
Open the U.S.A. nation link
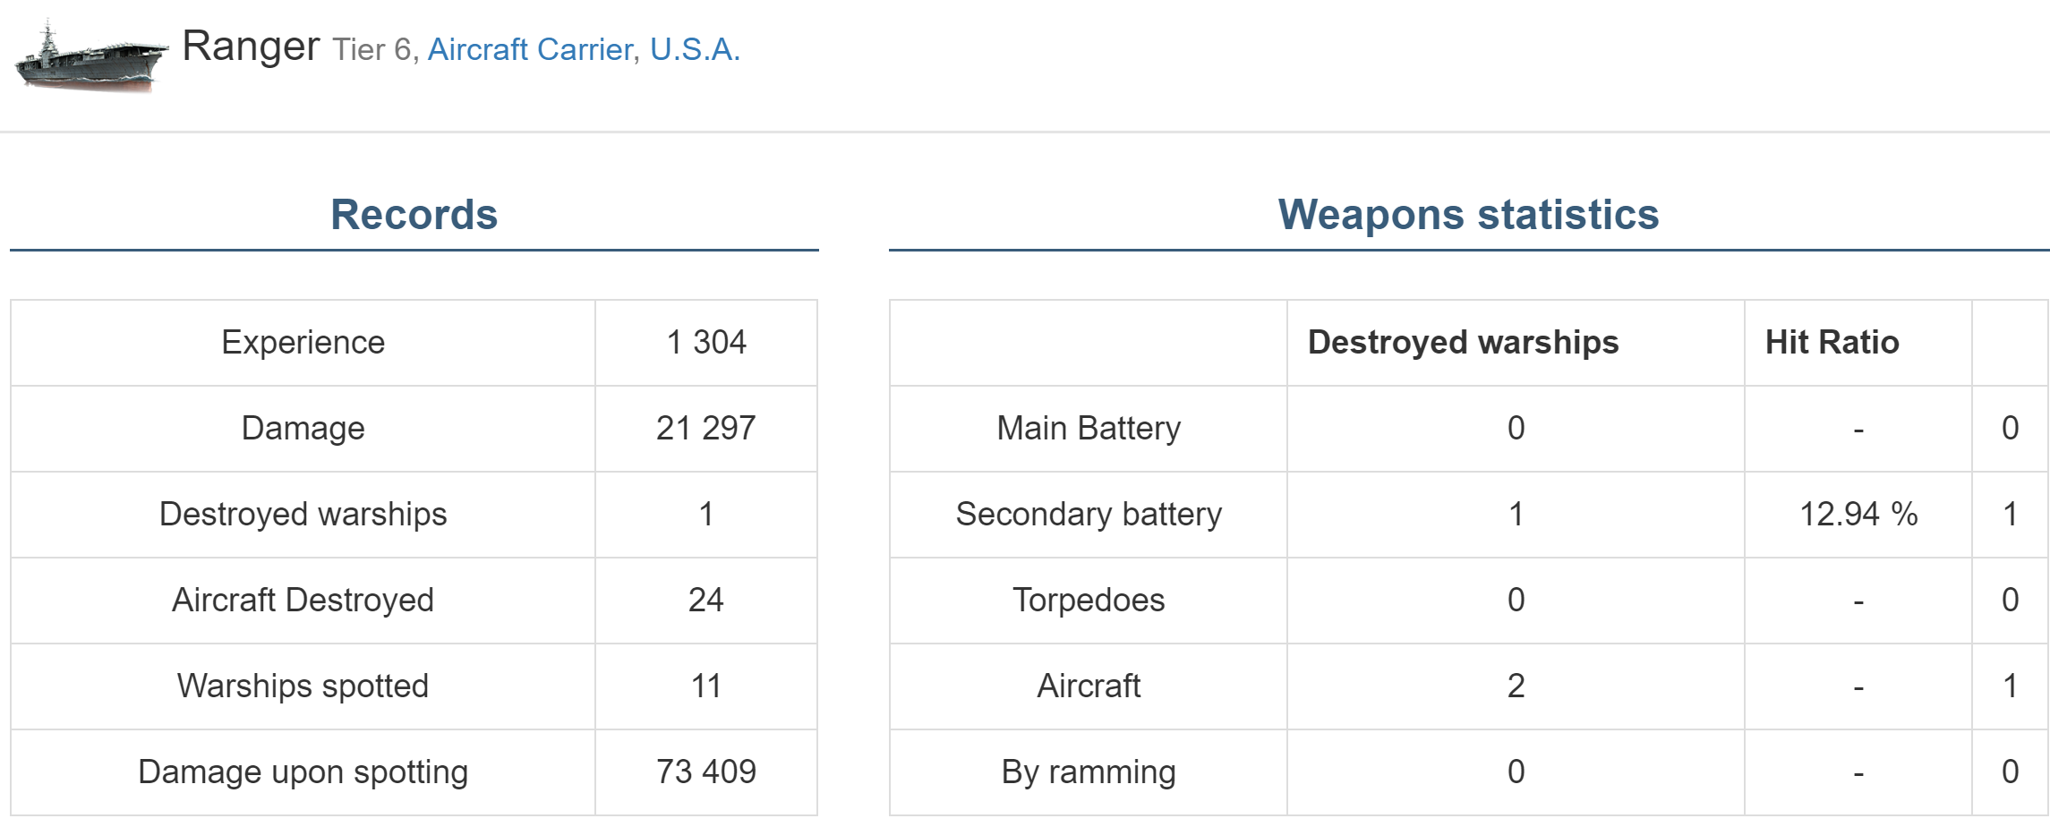tap(696, 51)
